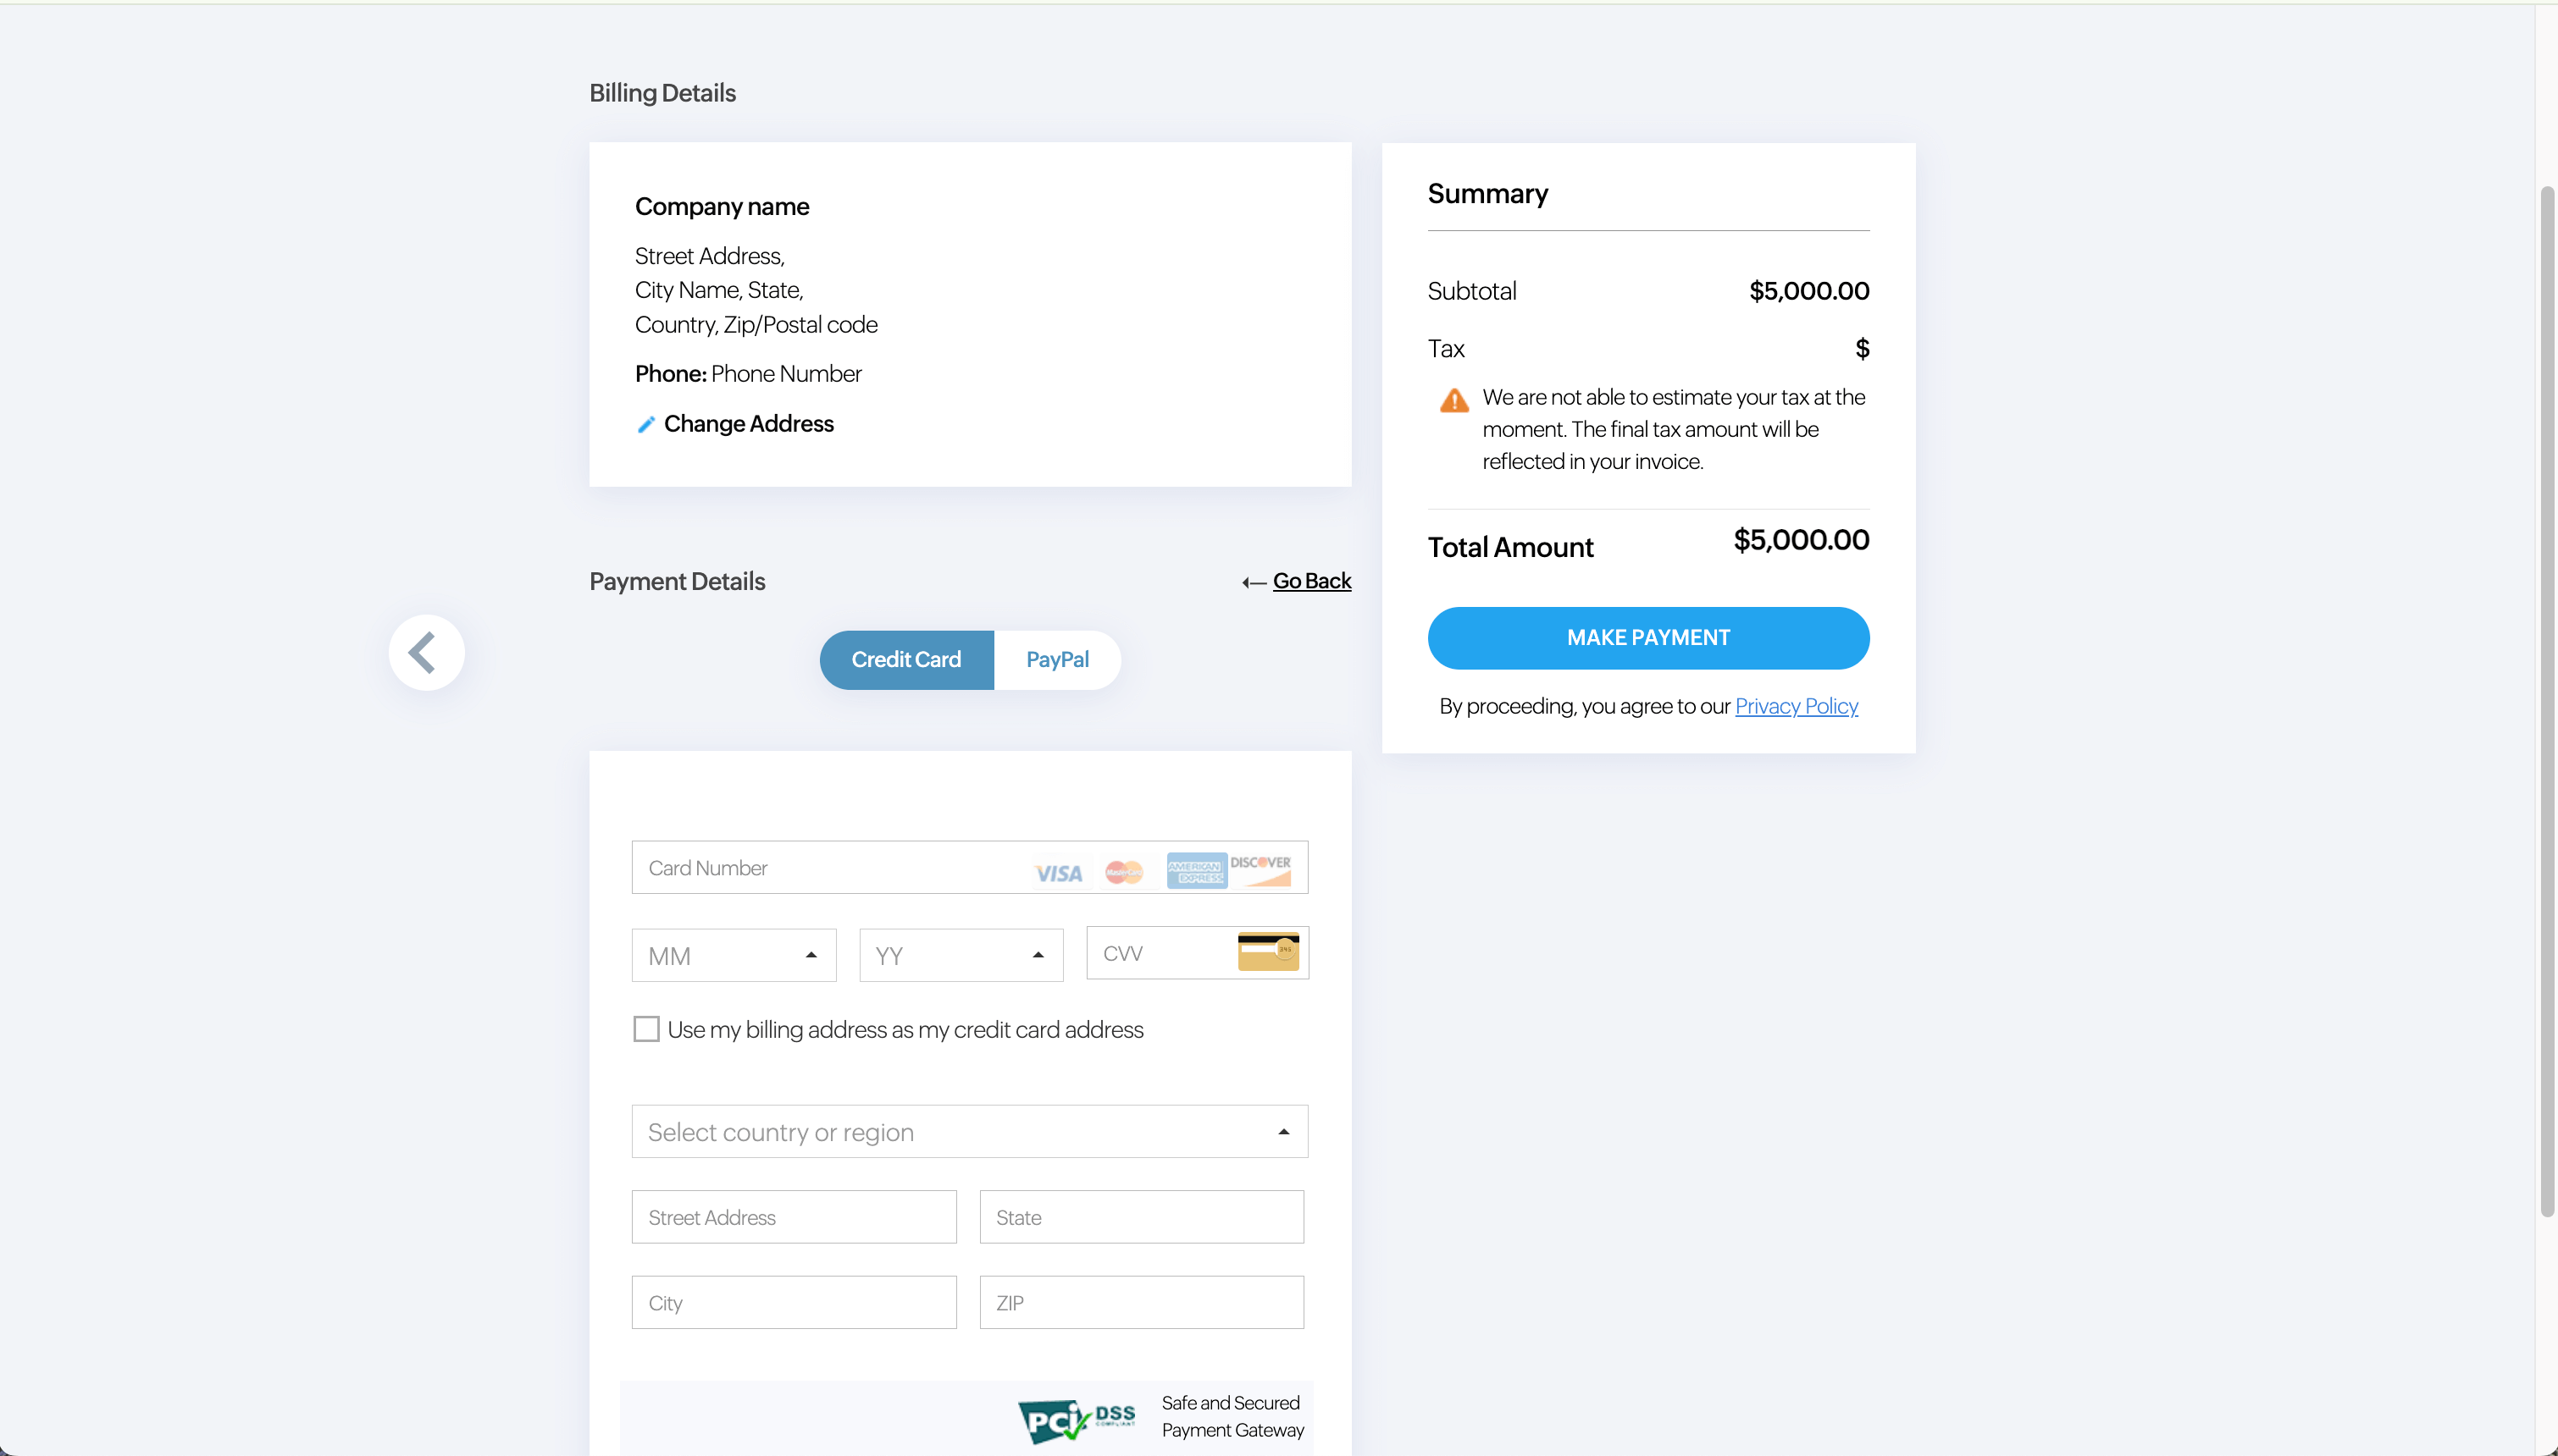2558x1456 pixels.
Task: Click the CVV card hint icon
Action: point(1267,952)
